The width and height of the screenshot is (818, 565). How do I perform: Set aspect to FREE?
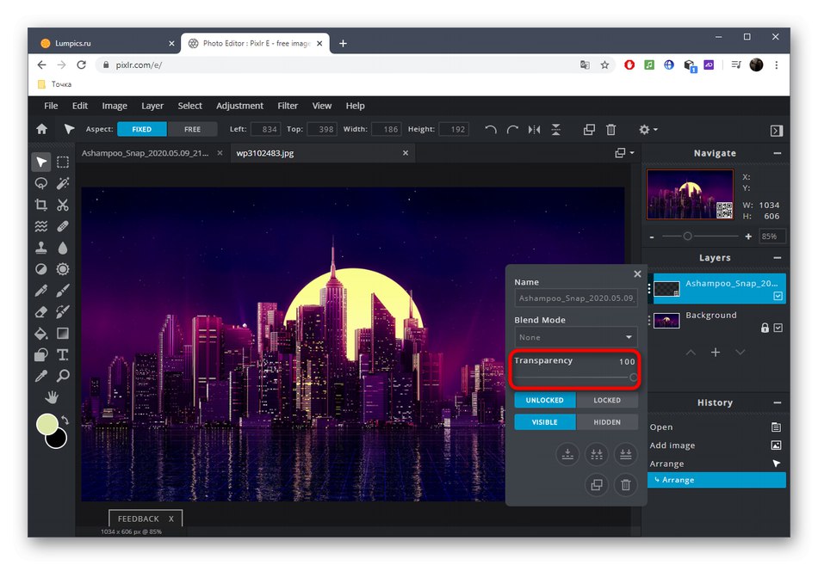click(x=193, y=129)
